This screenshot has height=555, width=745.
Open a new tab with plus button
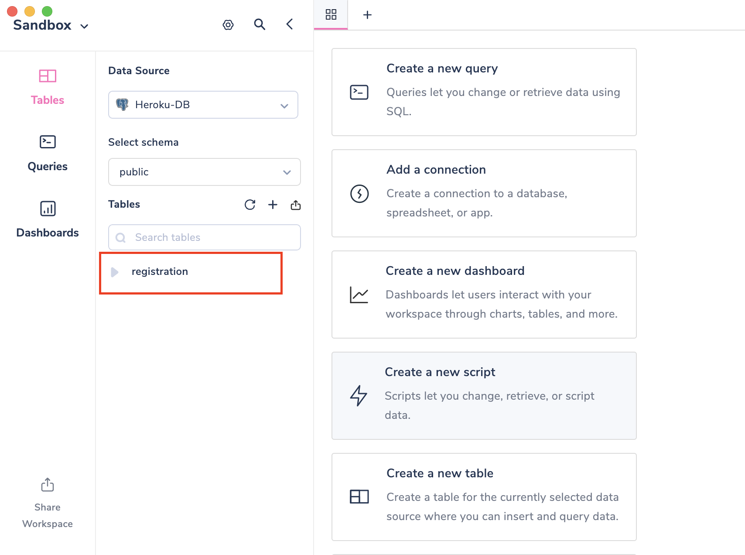click(x=367, y=15)
